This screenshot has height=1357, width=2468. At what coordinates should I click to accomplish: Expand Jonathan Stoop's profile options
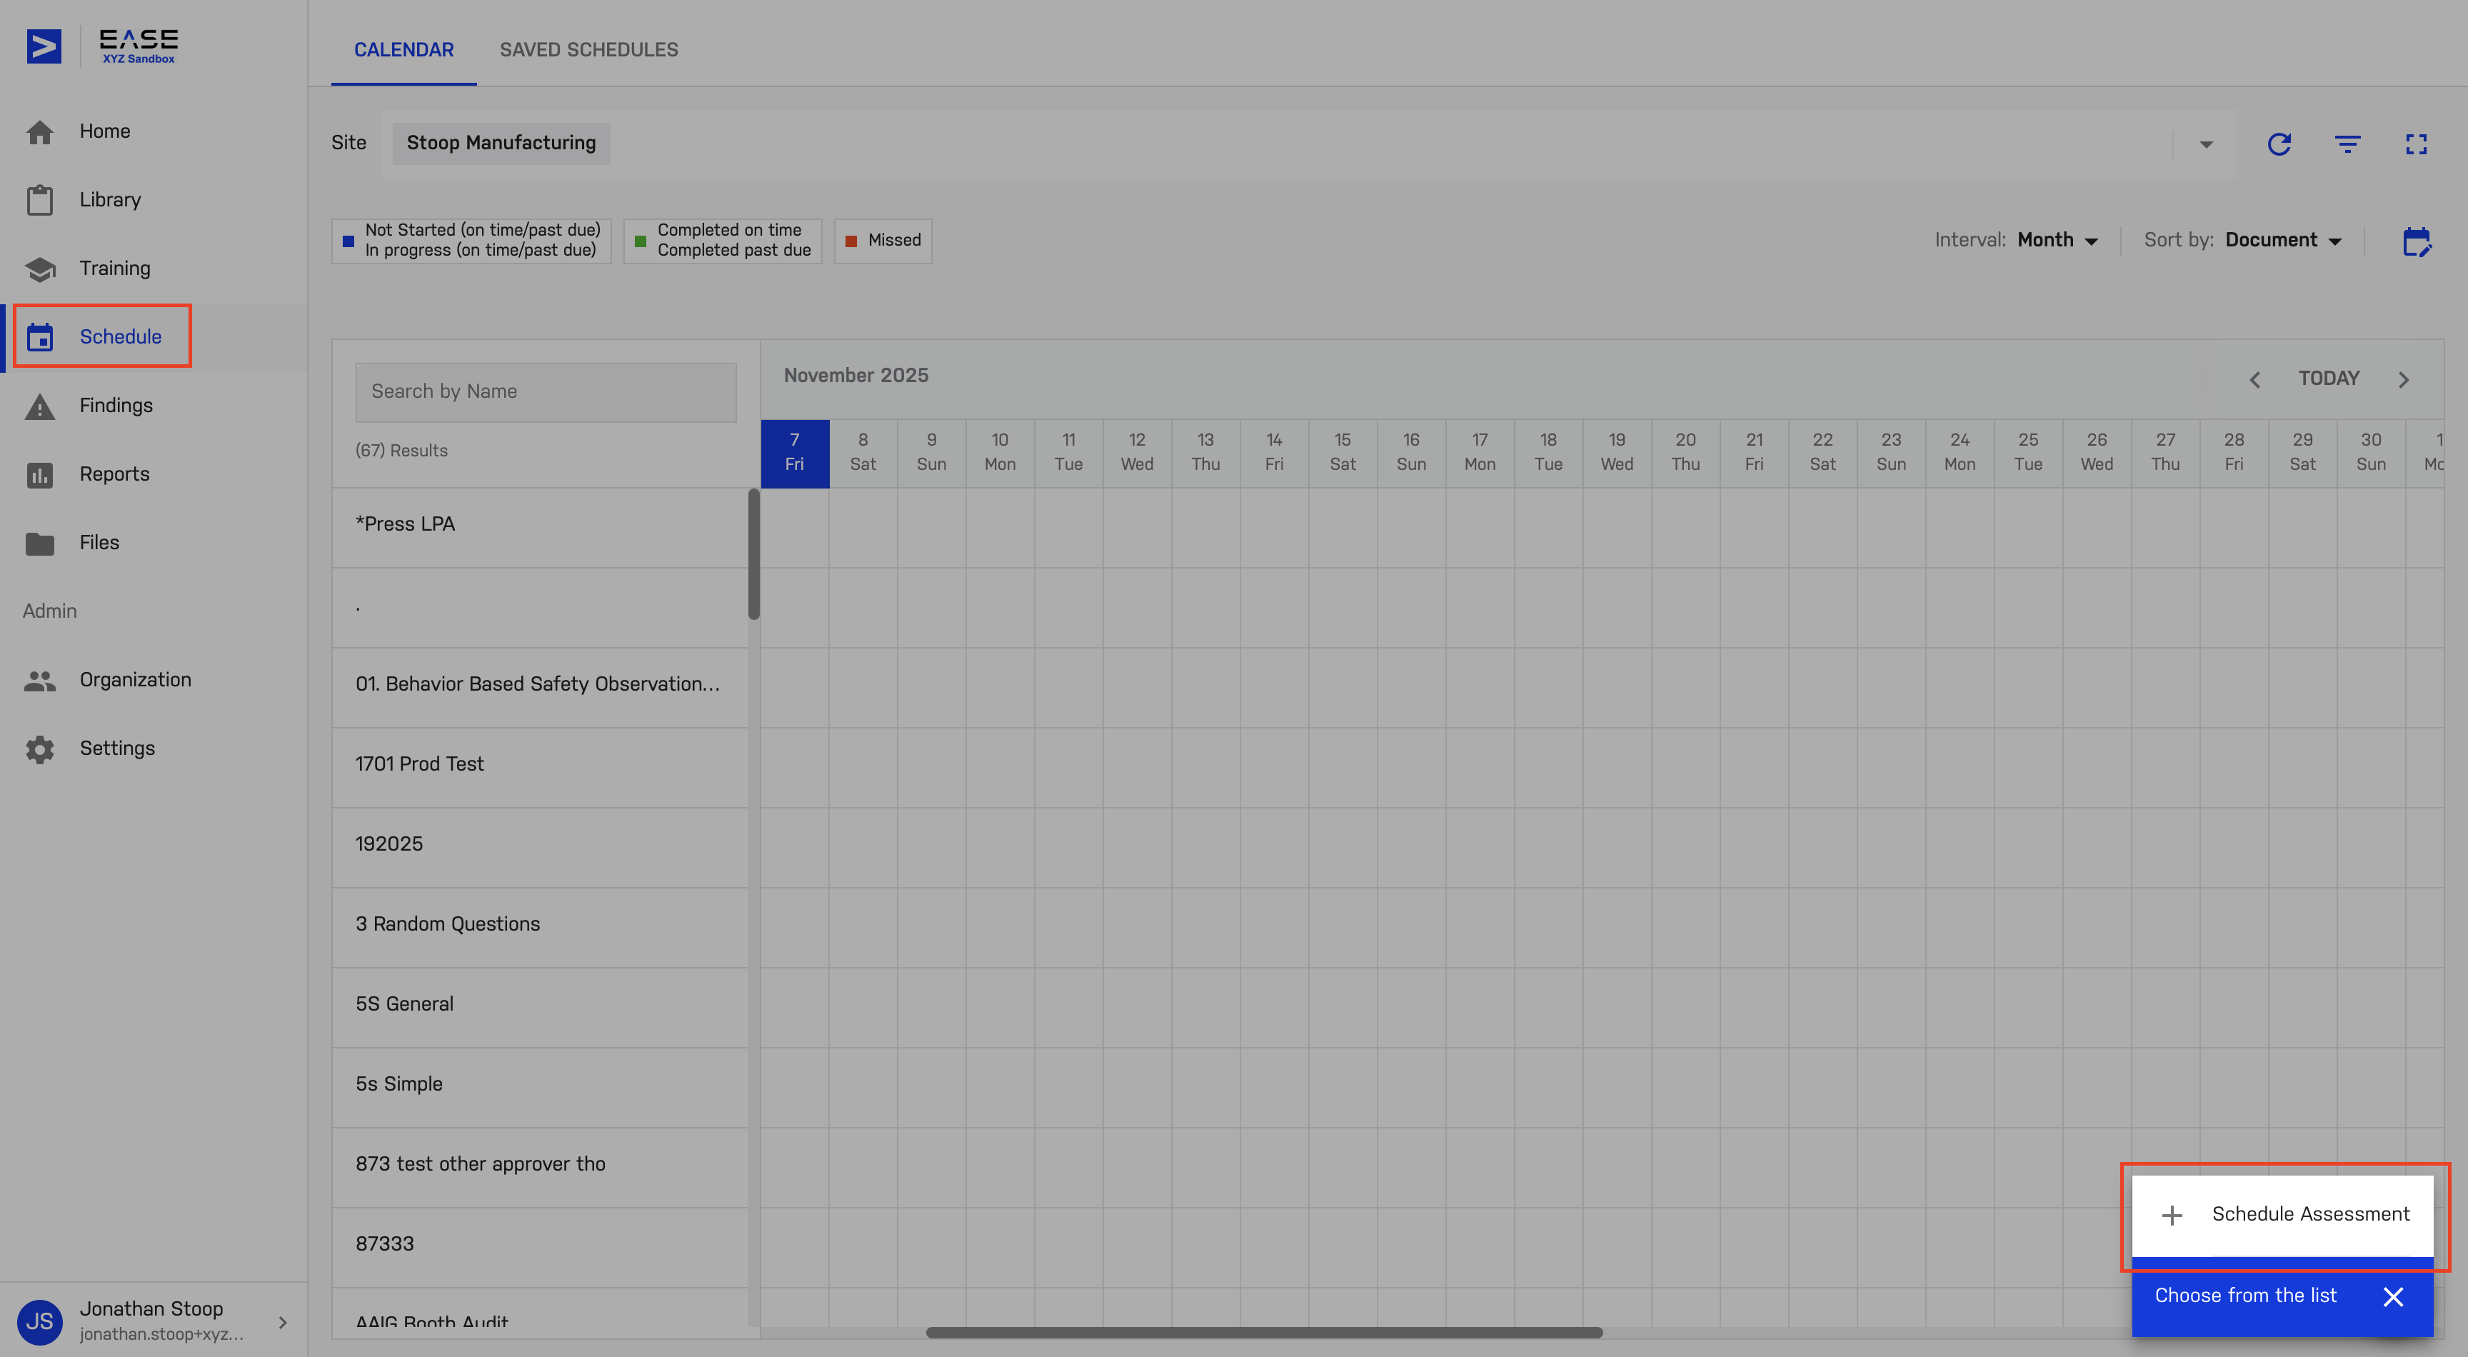pyautogui.click(x=281, y=1321)
